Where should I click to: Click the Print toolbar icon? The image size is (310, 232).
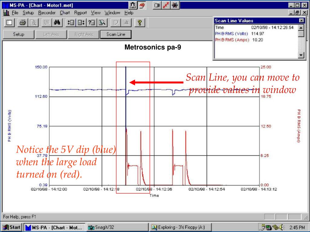[23, 23]
